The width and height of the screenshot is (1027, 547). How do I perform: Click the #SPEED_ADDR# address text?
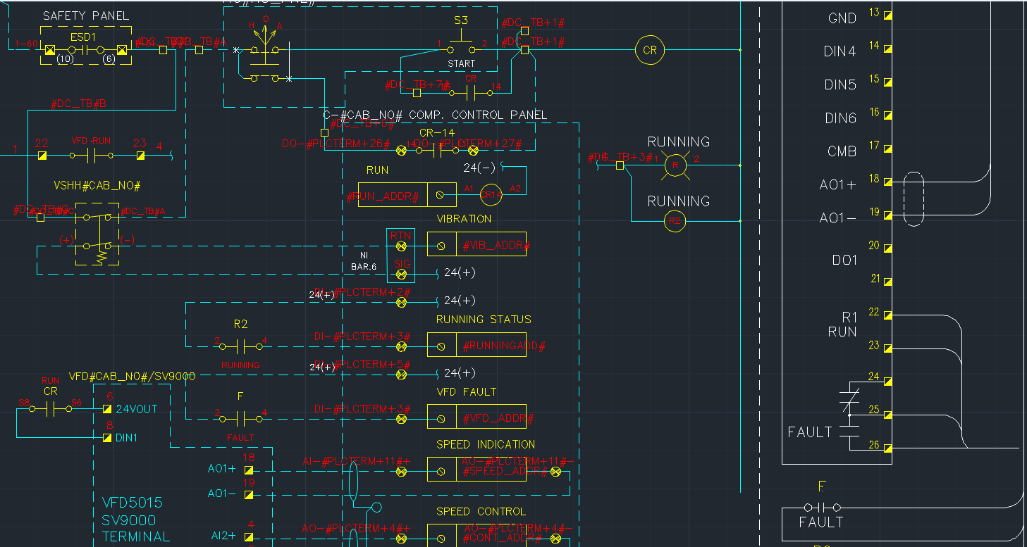point(505,471)
